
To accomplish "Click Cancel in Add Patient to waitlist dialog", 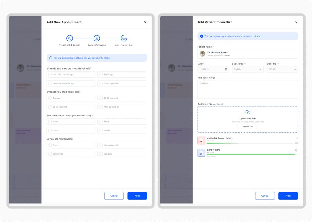I will [x=265, y=196].
